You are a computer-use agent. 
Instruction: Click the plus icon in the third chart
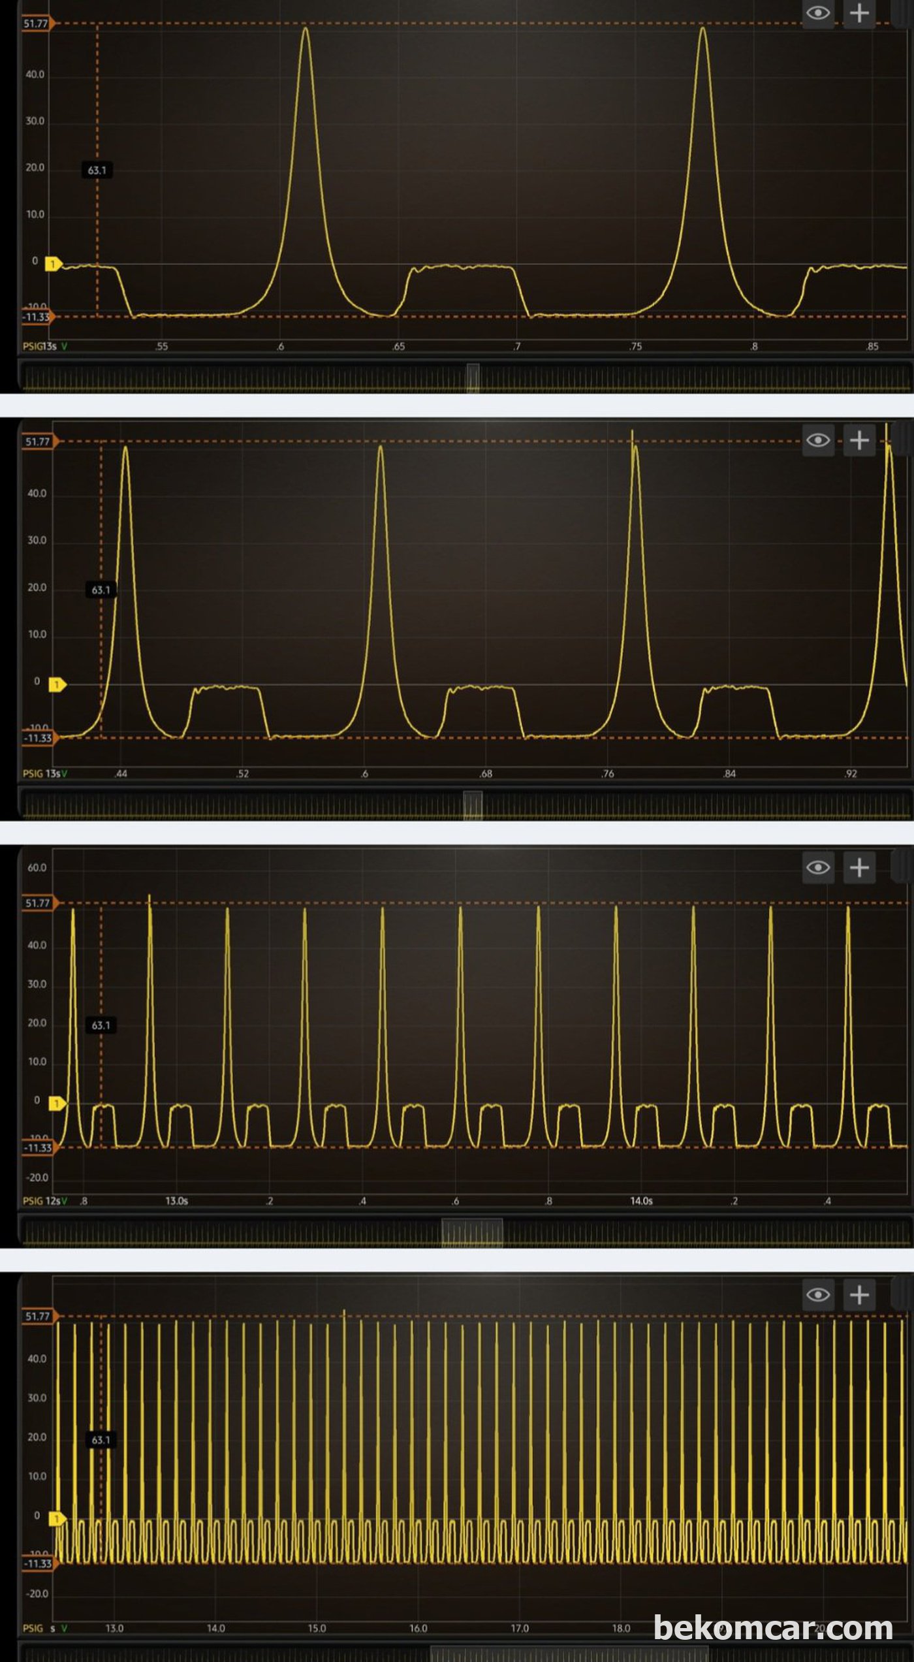[x=860, y=867]
